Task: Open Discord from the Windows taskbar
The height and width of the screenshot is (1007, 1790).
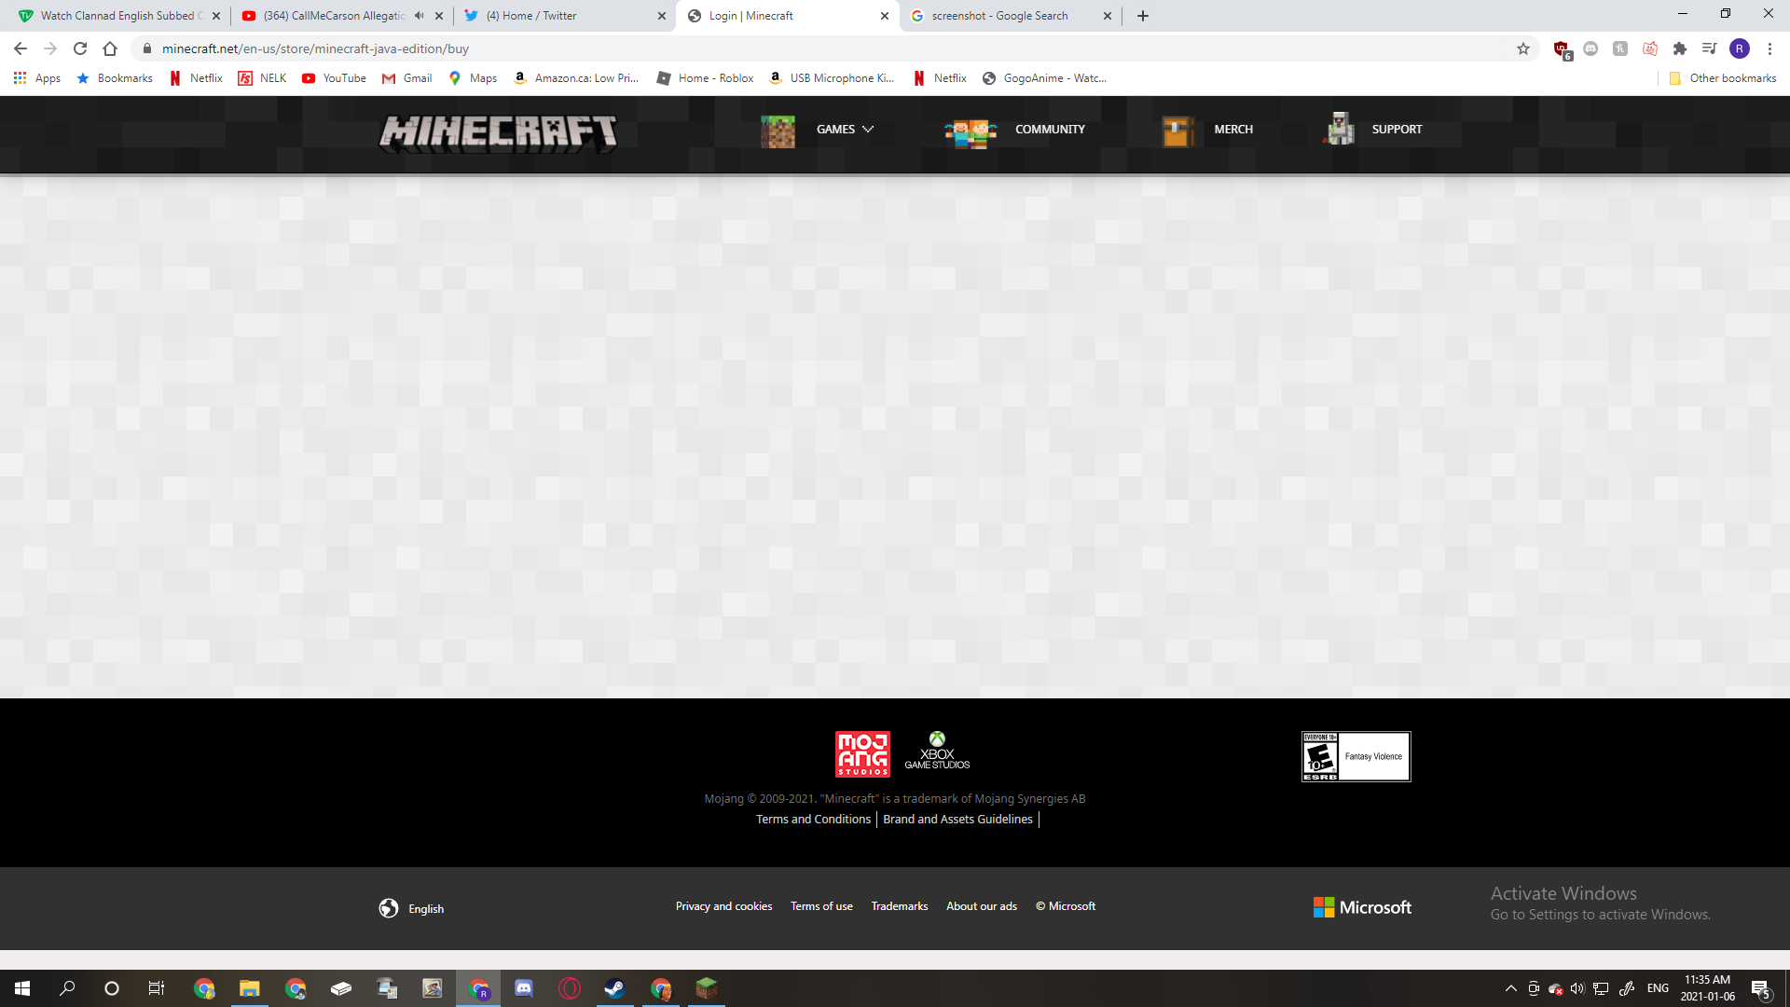Action: tap(524, 988)
